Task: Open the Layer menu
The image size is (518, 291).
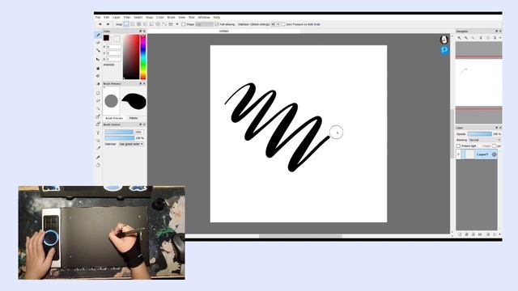Action: 117,17
